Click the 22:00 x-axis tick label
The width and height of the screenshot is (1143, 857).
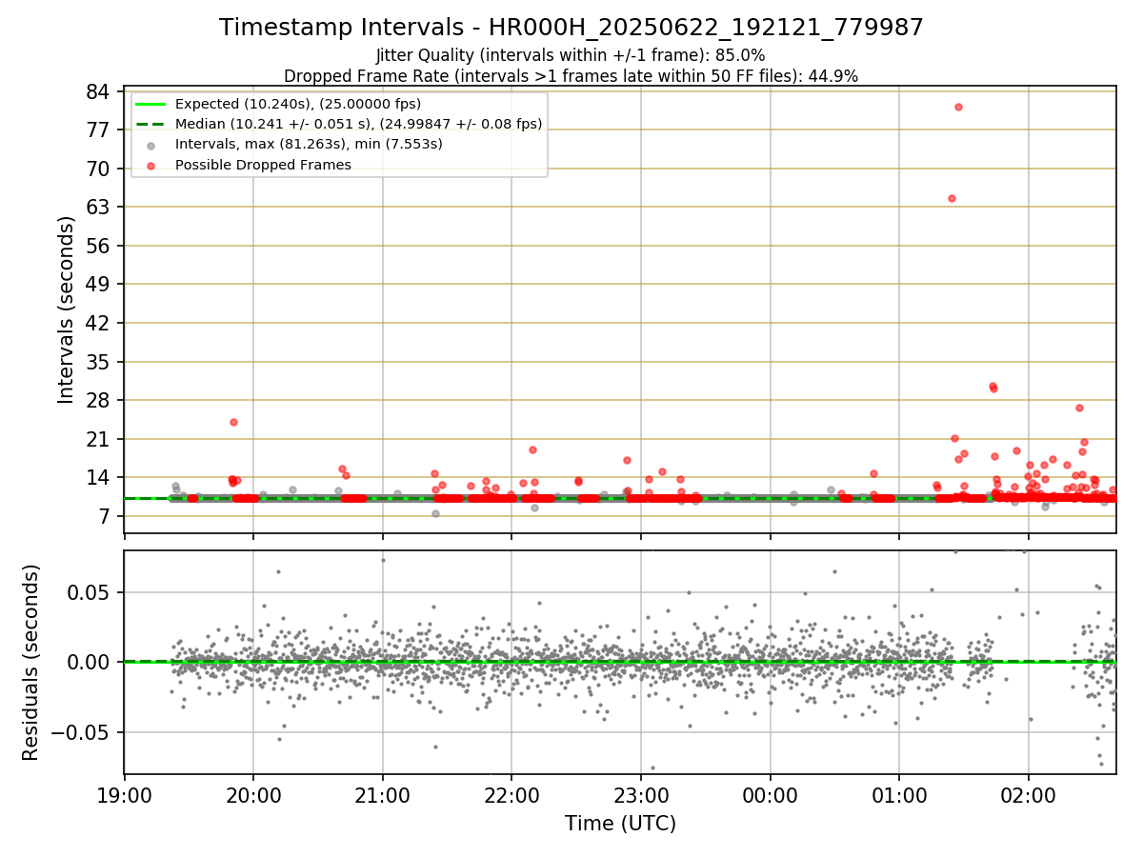tap(511, 794)
